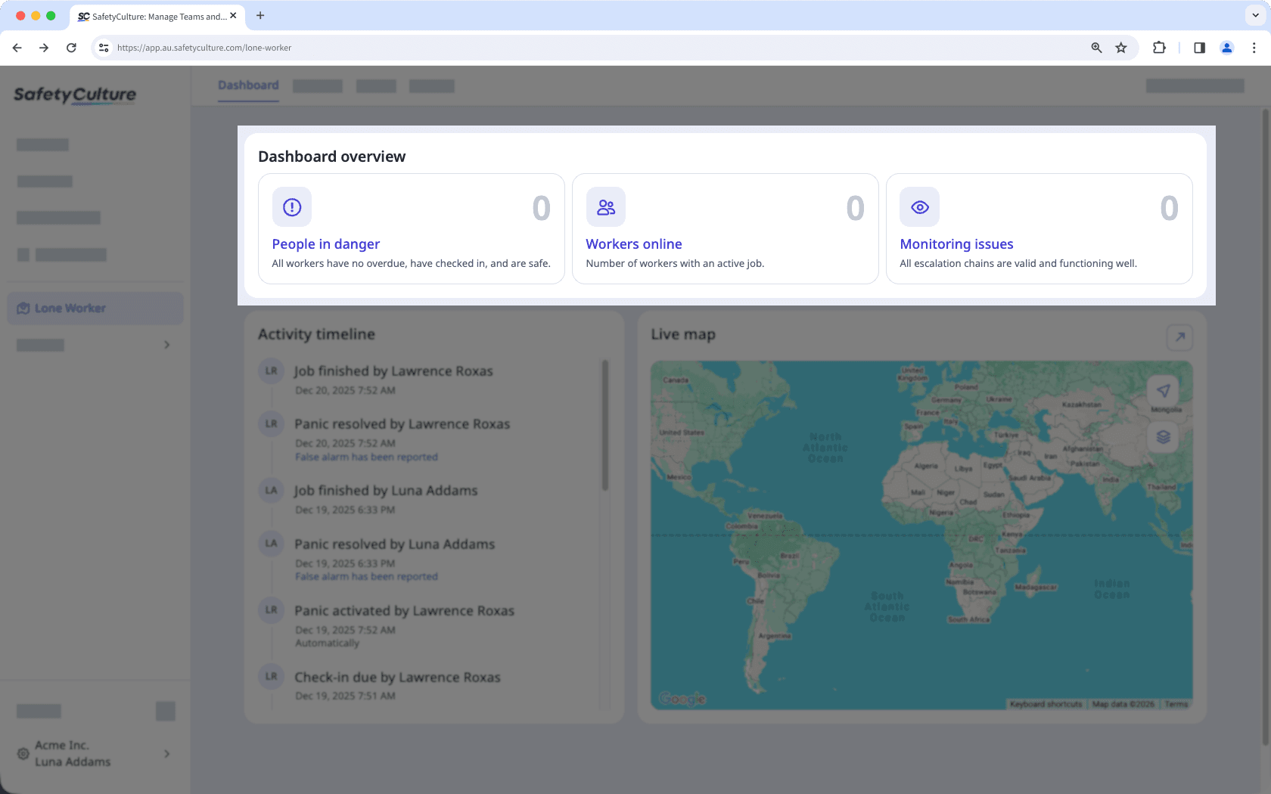The image size is (1271, 794).
Task: Click the Monitoring issues eye icon
Action: coord(918,206)
